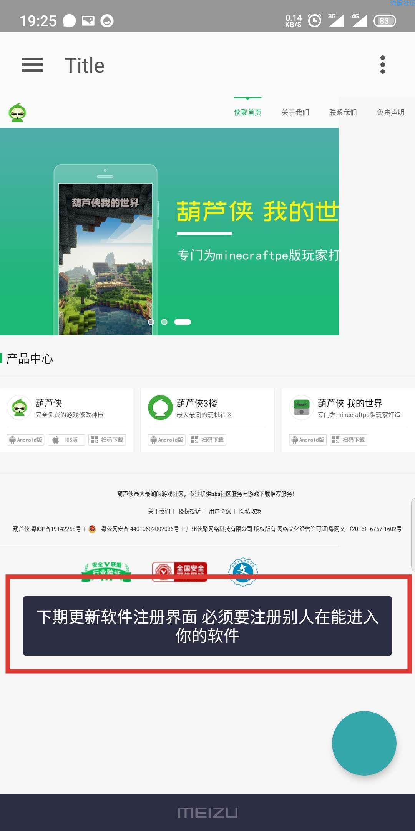Tap the 19:25 clock in status bar
Image resolution: width=415 pixels, height=831 pixels.
38,21
